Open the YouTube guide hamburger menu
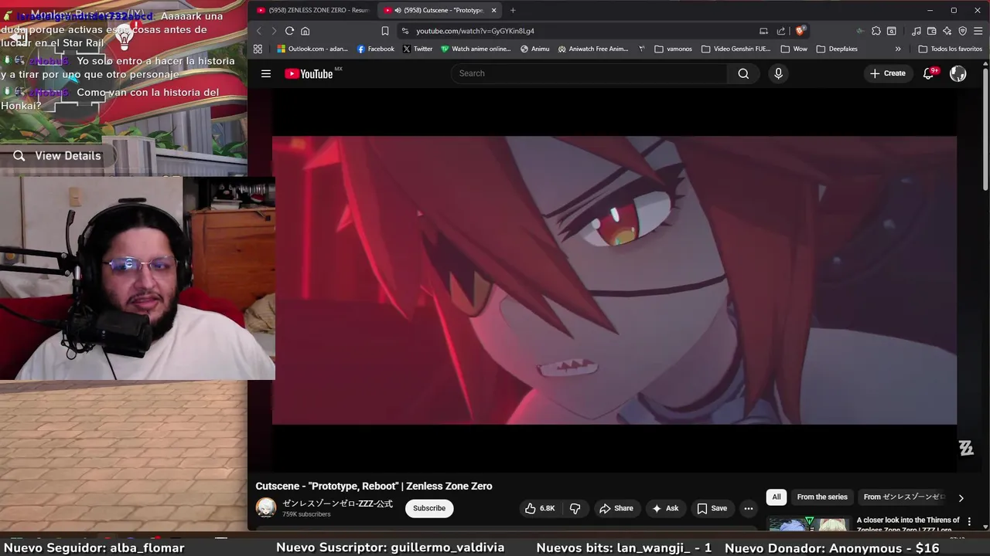Screen dimensions: 990x556 [x=266, y=73]
